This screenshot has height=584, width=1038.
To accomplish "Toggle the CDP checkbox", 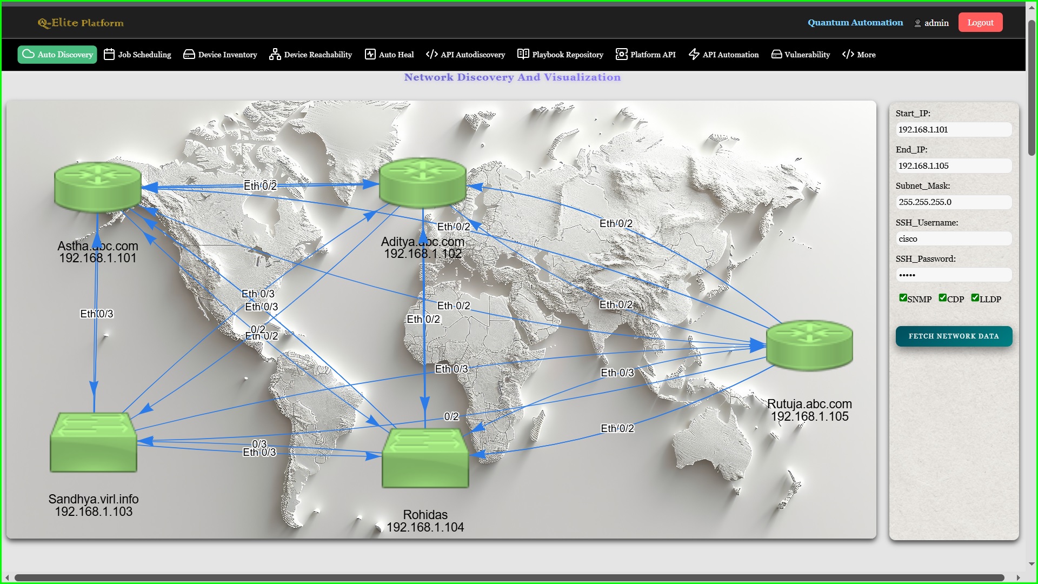I will click(x=943, y=297).
